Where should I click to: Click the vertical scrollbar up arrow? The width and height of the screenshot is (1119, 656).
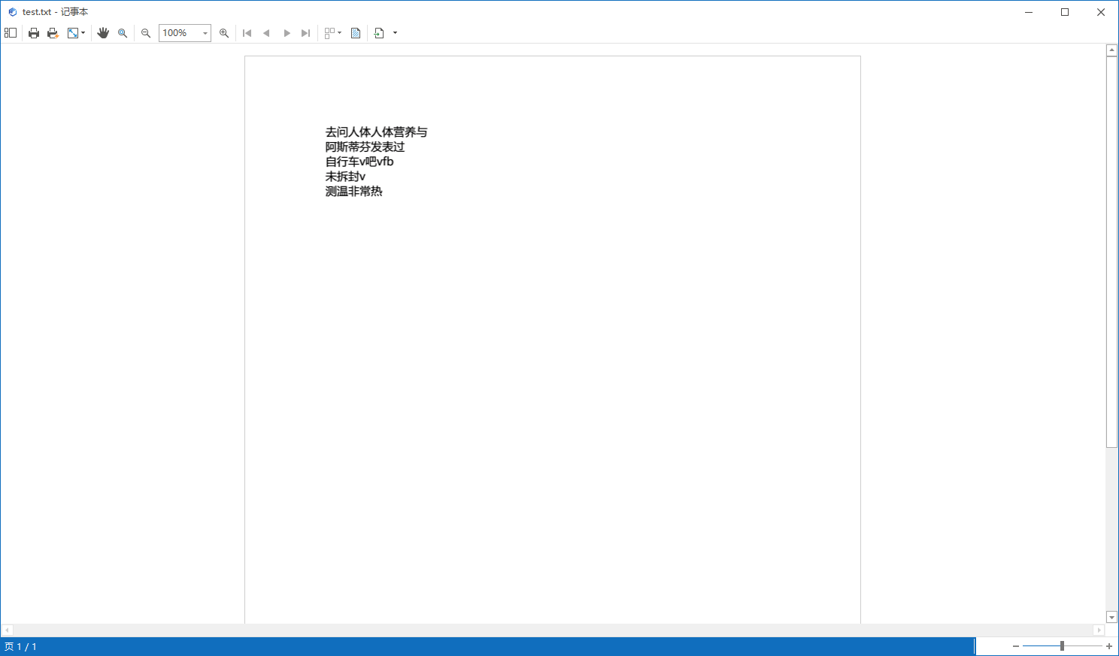pyautogui.click(x=1112, y=50)
